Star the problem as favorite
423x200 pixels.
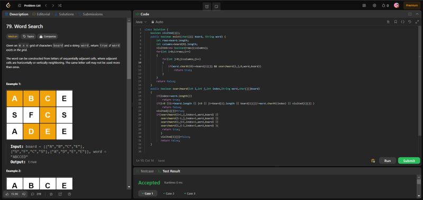[x=51, y=194]
